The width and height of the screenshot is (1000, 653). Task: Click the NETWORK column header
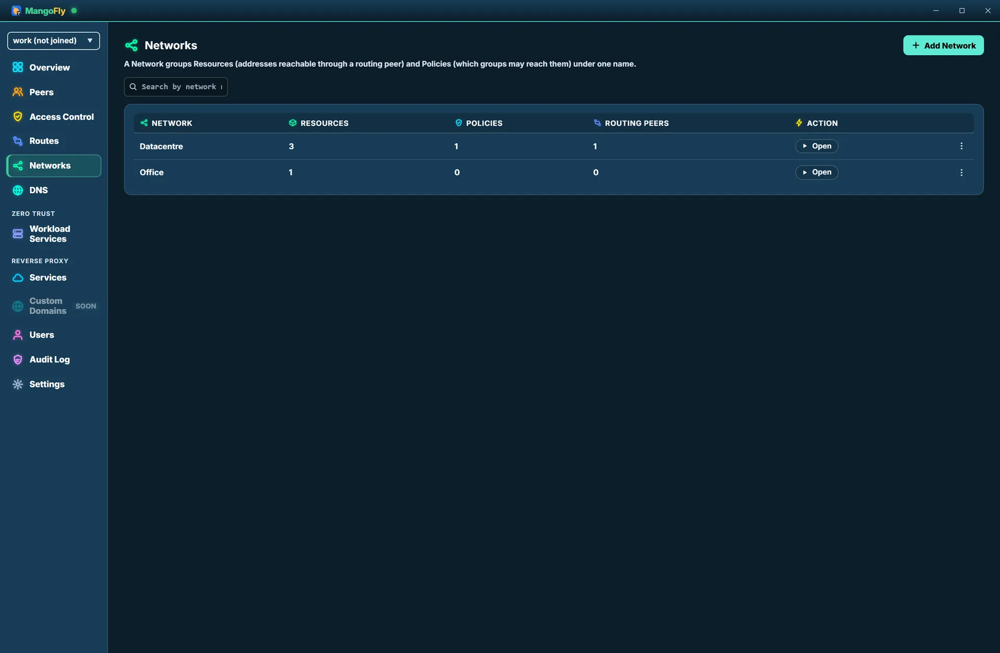[166, 123]
